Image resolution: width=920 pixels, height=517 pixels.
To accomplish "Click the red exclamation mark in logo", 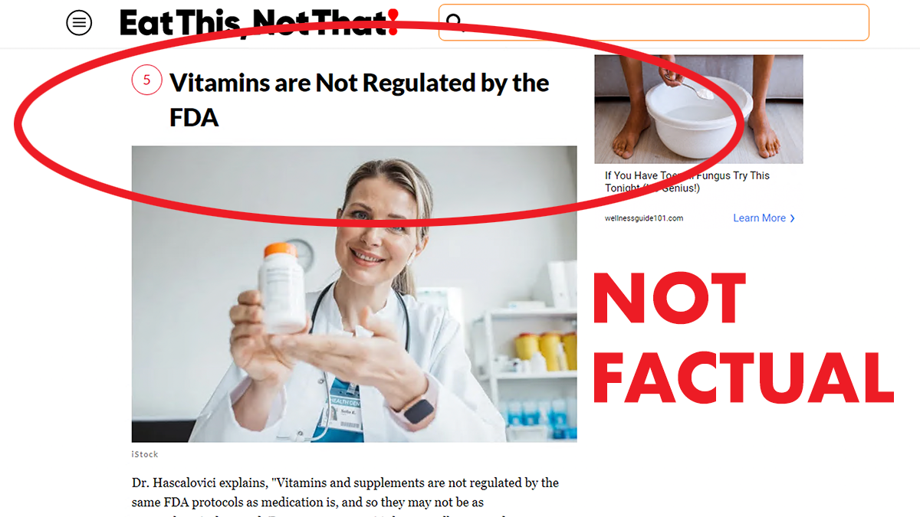I will click(393, 23).
